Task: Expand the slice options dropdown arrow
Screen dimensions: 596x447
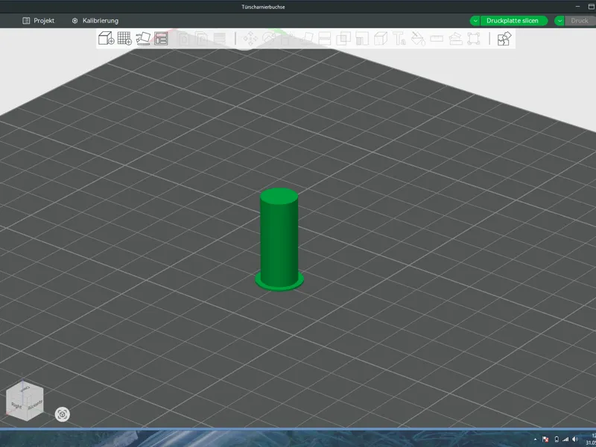Action: pos(475,21)
